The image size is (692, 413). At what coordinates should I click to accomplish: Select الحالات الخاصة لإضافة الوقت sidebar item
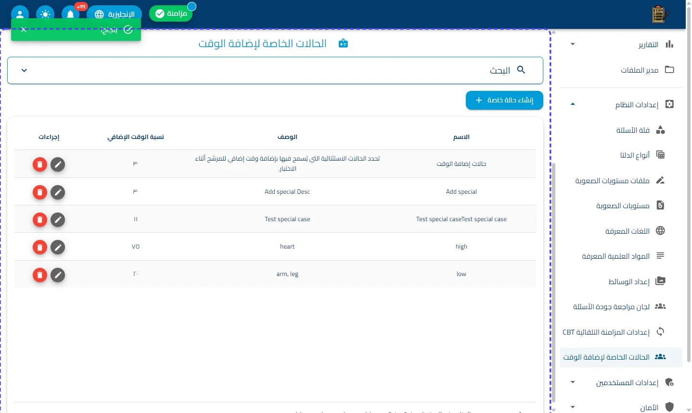(621, 357)
